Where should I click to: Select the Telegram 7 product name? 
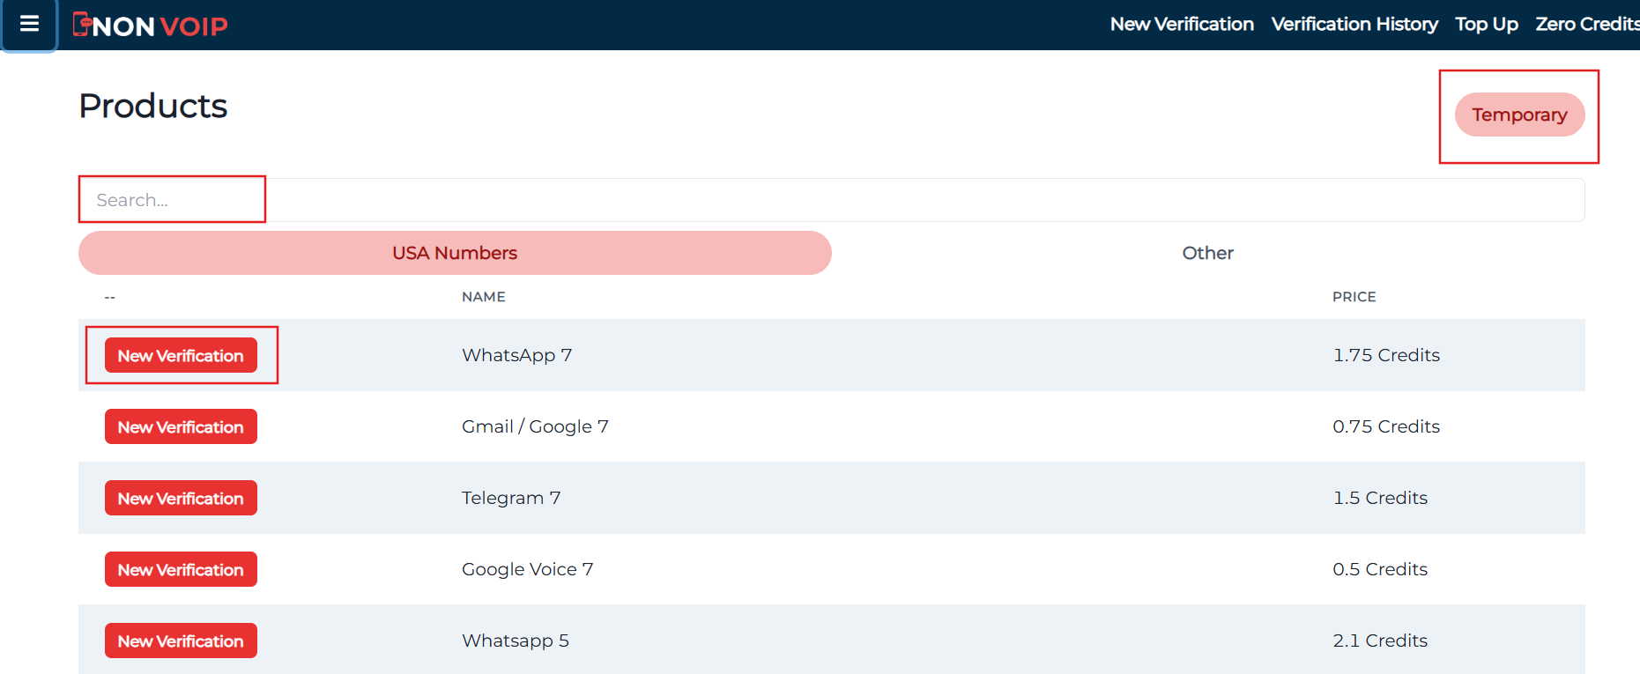coord(511,498)
